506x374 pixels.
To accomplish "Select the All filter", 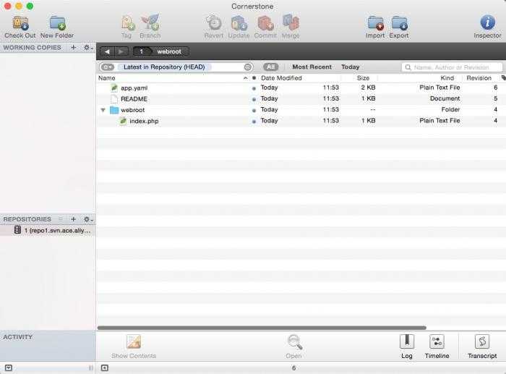I will pyautogui.click(x=271, y=67).
